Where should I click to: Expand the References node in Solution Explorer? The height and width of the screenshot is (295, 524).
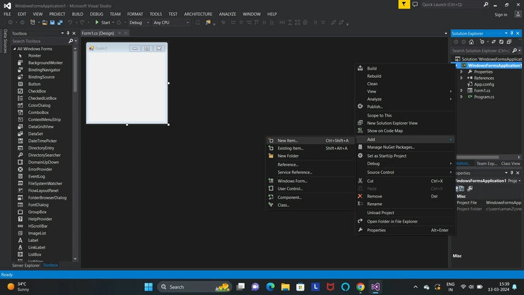462,78
